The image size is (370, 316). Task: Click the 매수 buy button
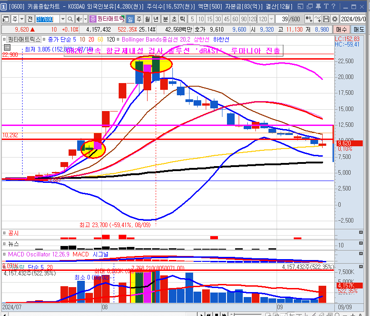[x=342, y=29]
